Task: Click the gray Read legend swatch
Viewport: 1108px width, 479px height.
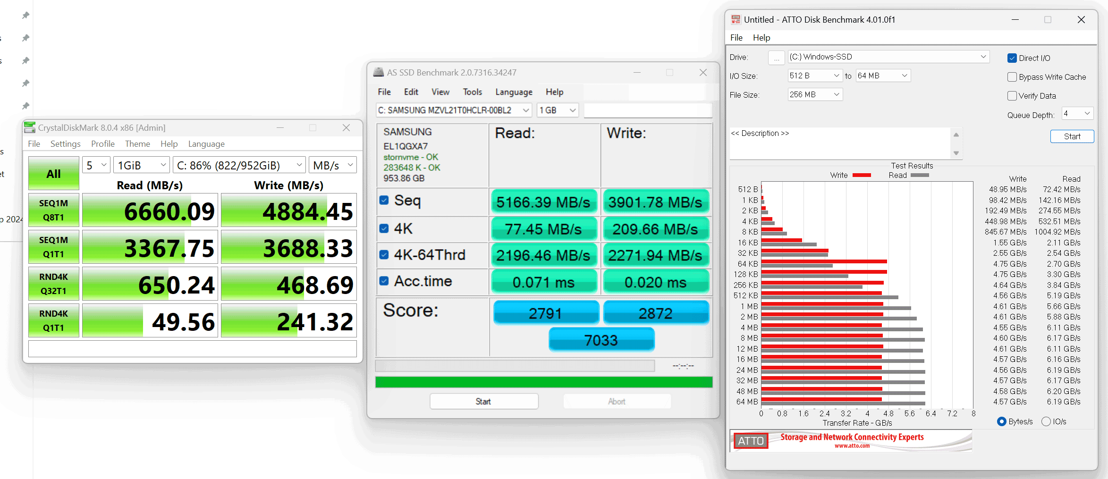Action: pyautogui.click(x=920, y=175)
